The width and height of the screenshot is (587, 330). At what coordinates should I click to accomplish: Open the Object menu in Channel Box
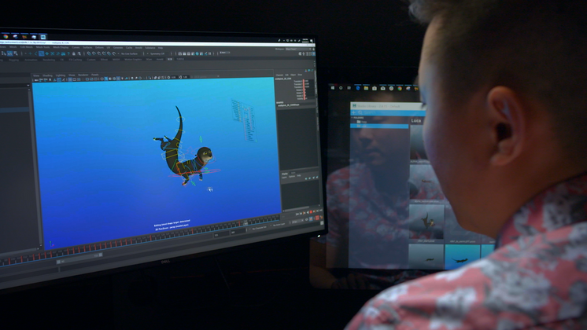[x=293, y=75]
